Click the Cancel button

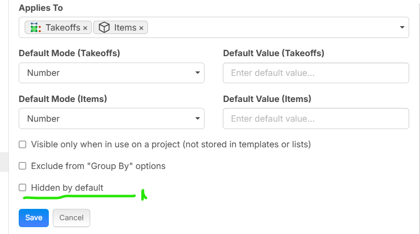point(71,218)
